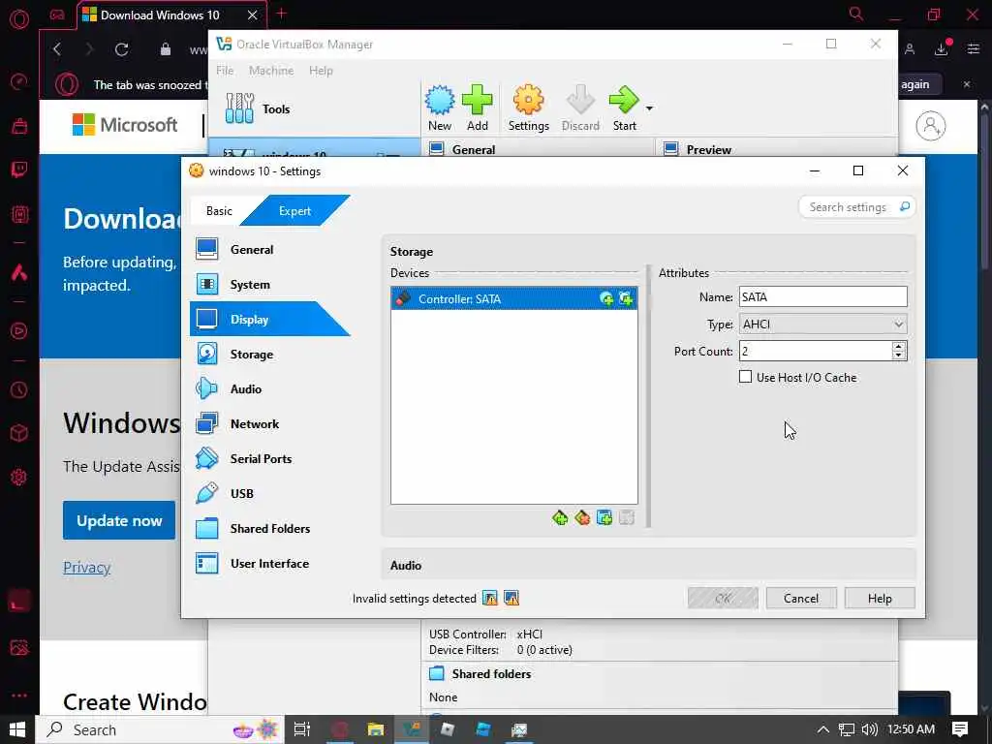Click the add attachment icon below devices
This screenshot has height=744, width=992.
click(604, 519)
